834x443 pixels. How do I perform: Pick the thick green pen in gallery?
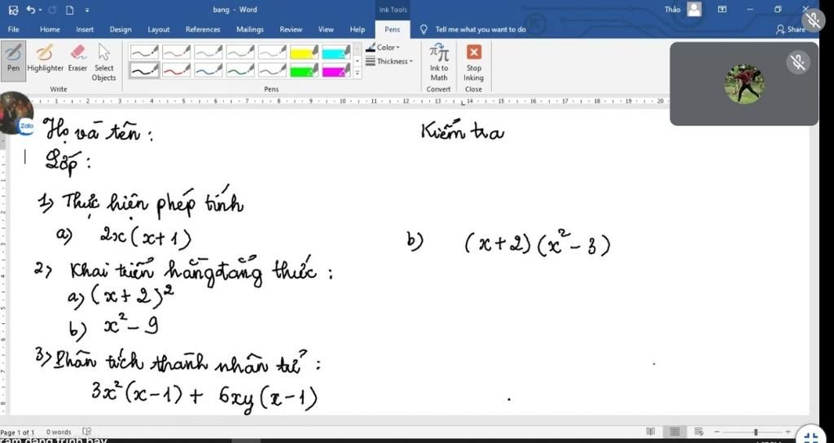240,69
